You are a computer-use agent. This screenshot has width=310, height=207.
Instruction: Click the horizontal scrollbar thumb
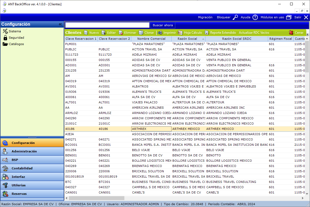point(97,198)
